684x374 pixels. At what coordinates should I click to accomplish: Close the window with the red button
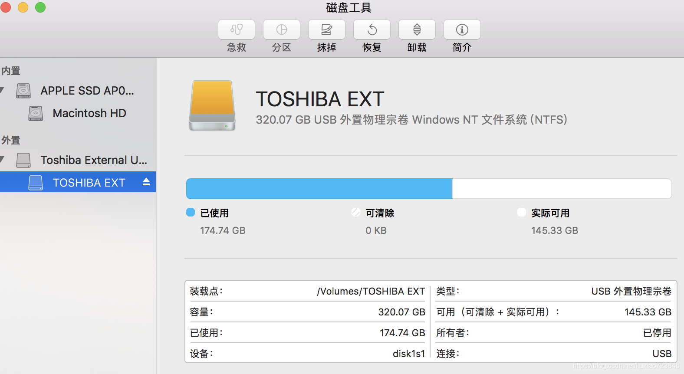pos(6,7)
